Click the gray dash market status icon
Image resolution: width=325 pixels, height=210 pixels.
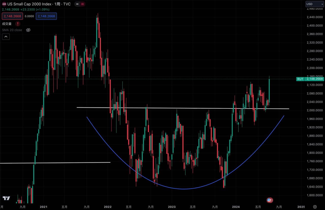tap(77, 4)
